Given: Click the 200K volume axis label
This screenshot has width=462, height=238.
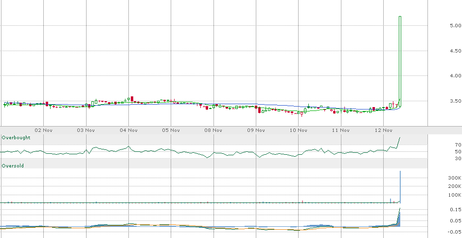Looking at the screenshot, I should [x=455, y=186].
